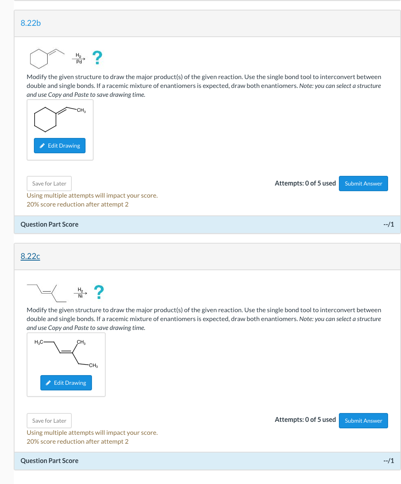Submit Answer for question 8.22c
This screenshot has width=401, height=484.
[x=363, y=421]
